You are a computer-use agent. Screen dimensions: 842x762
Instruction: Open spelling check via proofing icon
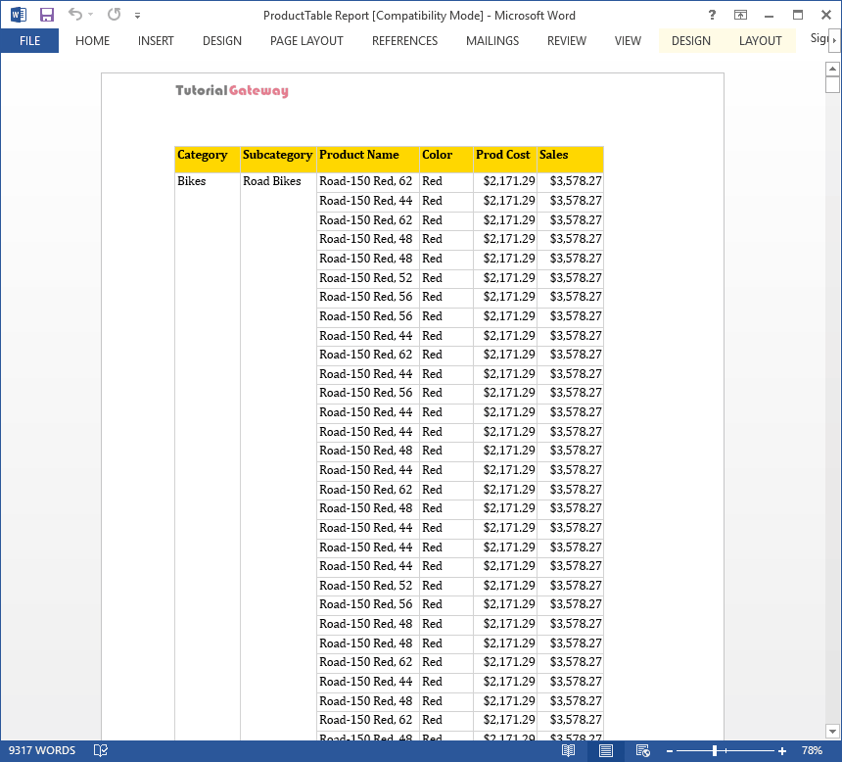coord(100,748)
